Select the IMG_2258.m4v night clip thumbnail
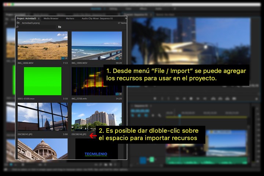The width and height of the screenshot is (264, 176). click(88, 81)
